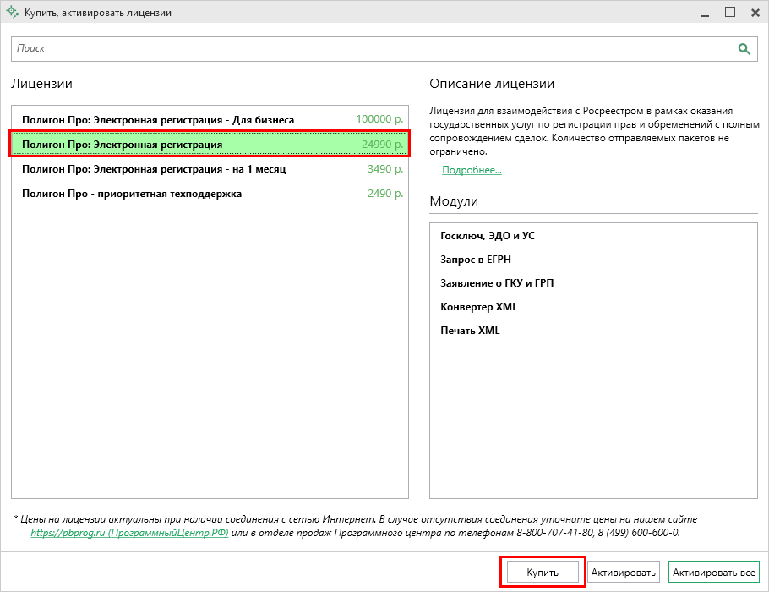Screen dimensions: 769x592
Task: Close the Купить, активировать лицензии window
Action: coord(755,13)
